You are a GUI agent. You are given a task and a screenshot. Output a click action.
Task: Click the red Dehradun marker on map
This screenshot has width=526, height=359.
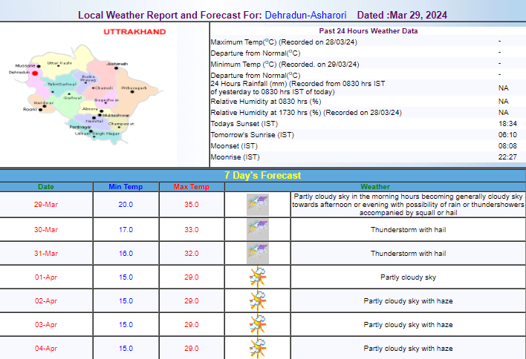click(34, 73)
